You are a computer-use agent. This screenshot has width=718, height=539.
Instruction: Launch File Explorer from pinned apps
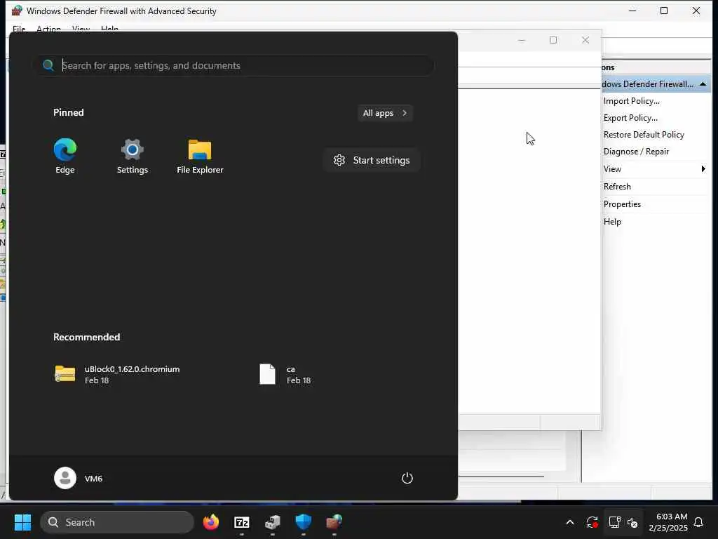pyautogui.click(x=200, y=157)
